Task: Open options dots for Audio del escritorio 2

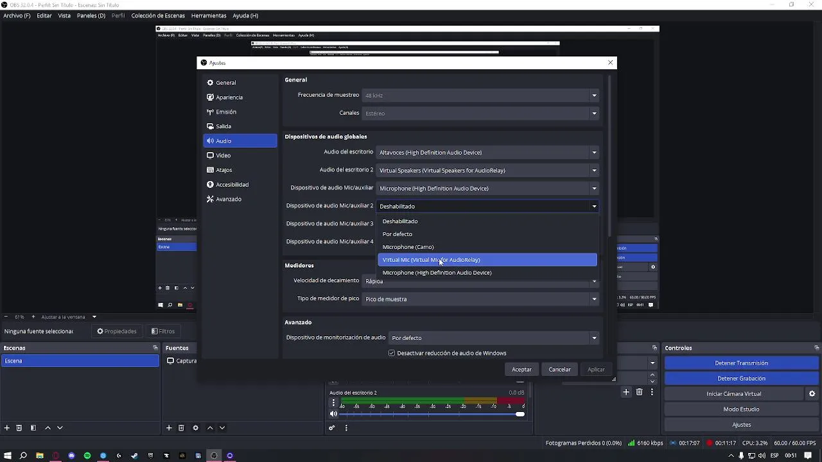Action: pos(333,403)
